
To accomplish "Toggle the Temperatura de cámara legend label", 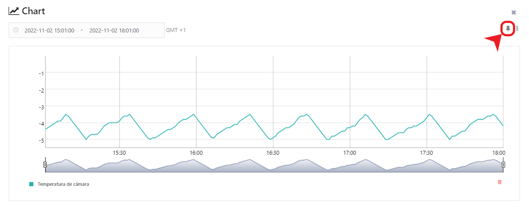I will [63, 184].
